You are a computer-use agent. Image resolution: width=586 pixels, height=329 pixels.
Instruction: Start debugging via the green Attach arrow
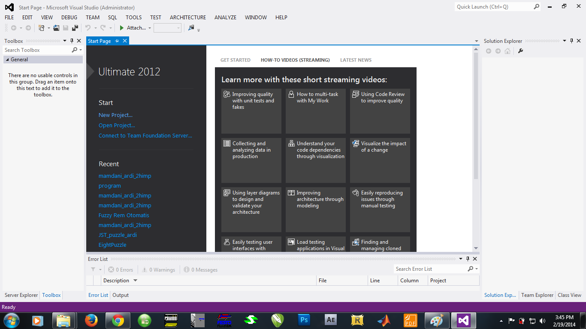coord(121,28)
